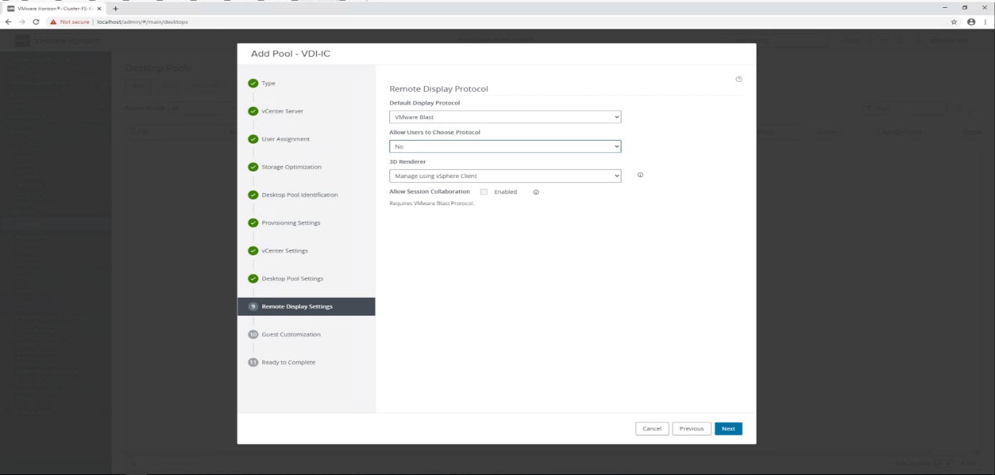
Task: Open Chrome three-dot menu
Action: [986, 22]
